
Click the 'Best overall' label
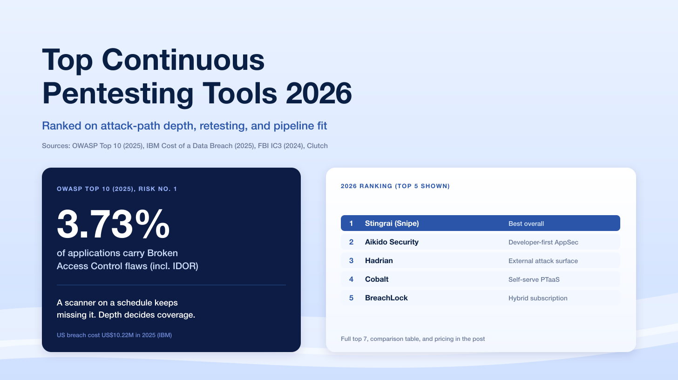[526, 224]
